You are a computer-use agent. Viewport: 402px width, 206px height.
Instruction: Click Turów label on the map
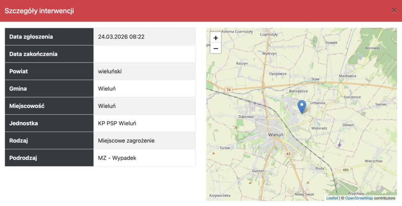225,148
